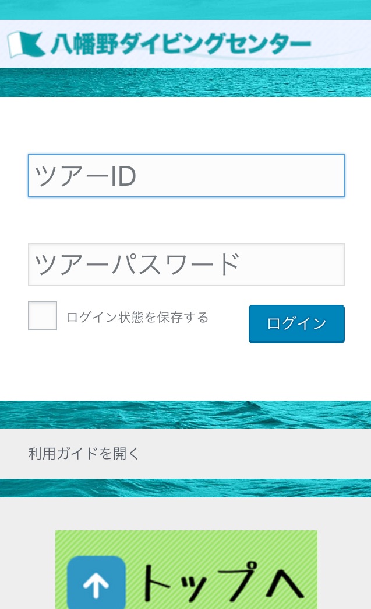371x609 pixels.
Task: Click the teal ocean strip above the logo
Action: pyautogui.click(x=186, y=9)
